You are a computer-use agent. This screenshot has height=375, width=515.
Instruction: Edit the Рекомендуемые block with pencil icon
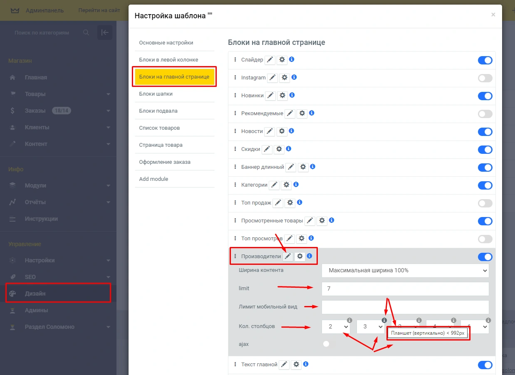click(290, 113)
